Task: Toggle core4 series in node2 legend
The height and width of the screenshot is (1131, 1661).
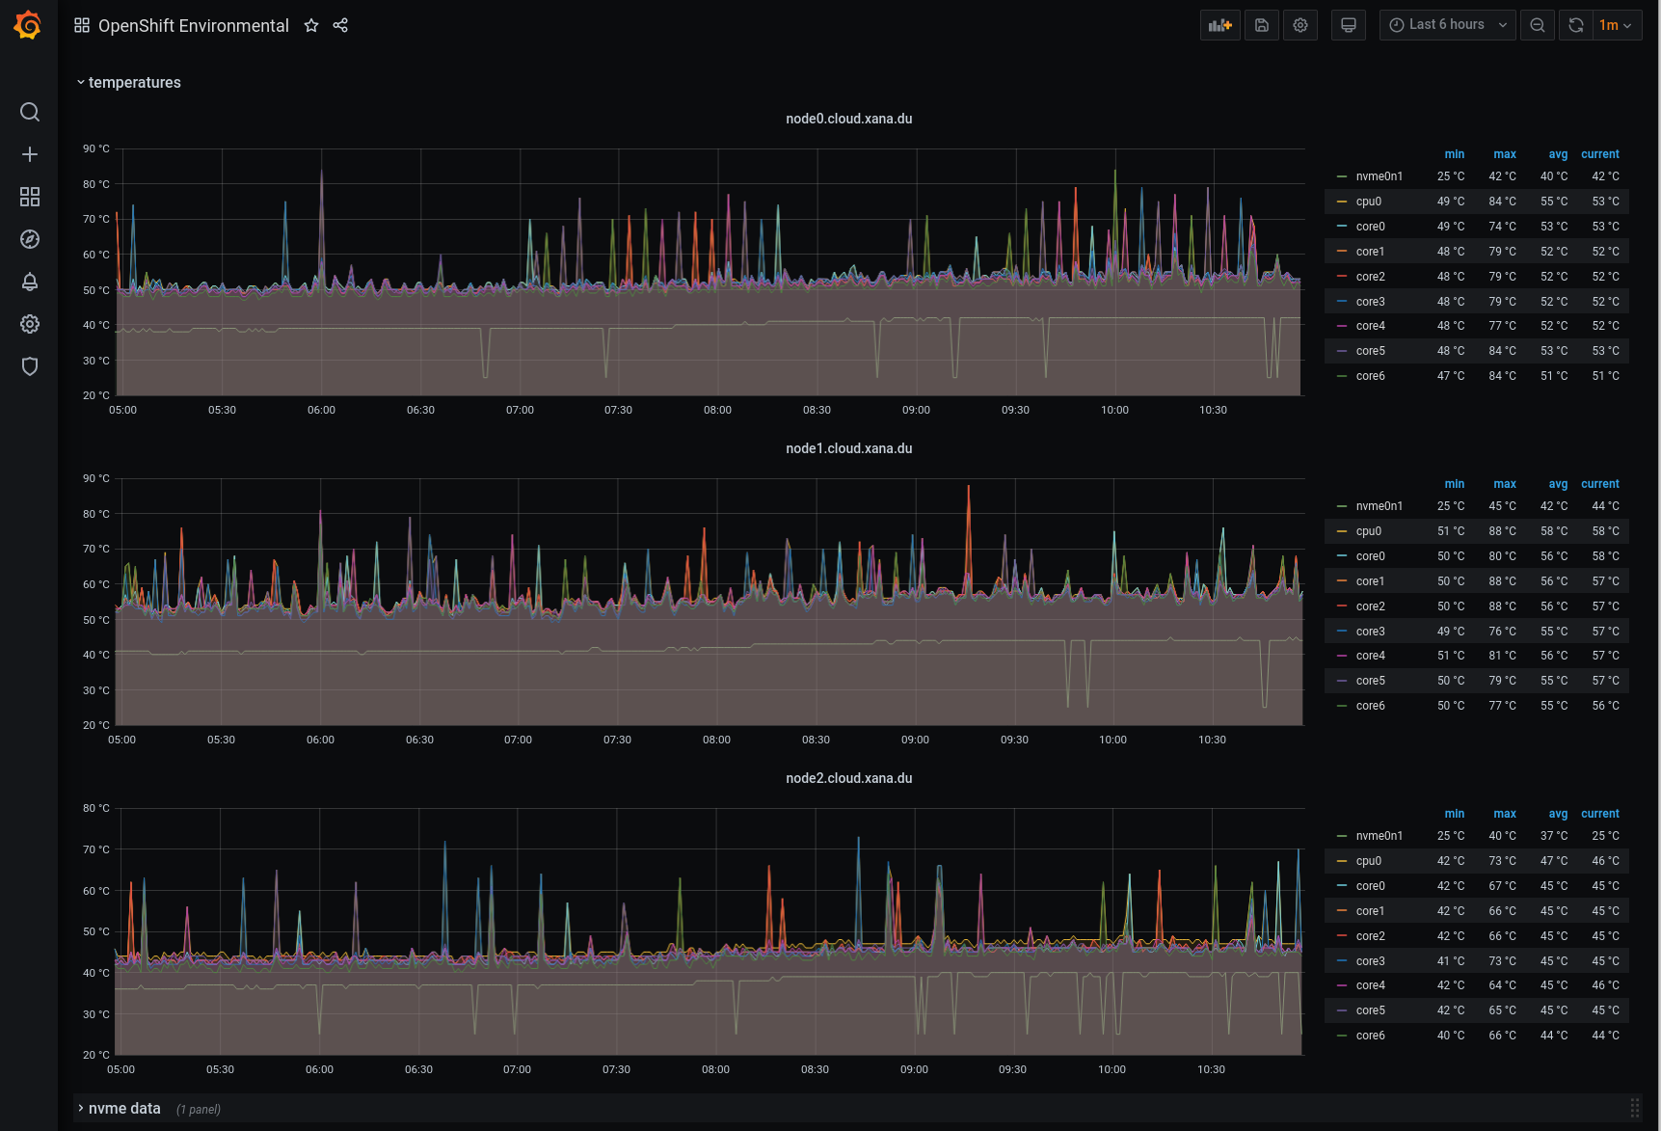Action: (x=1371, y=985)
